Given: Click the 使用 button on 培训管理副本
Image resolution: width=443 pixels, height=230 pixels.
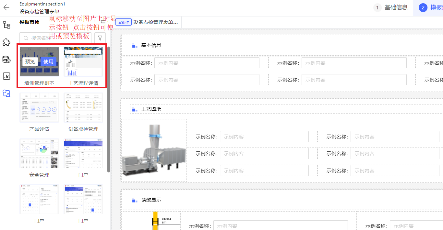Looking at the screenshot, I should click(48, 61).
